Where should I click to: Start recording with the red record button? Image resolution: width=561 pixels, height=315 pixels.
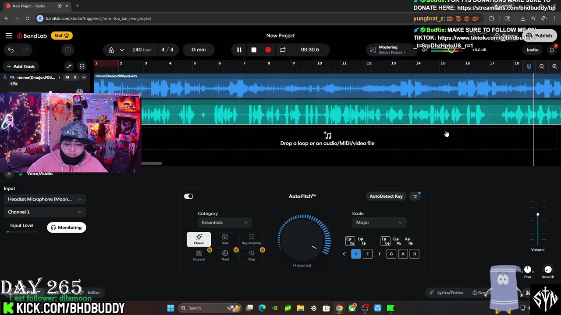(x=268, y=50)
